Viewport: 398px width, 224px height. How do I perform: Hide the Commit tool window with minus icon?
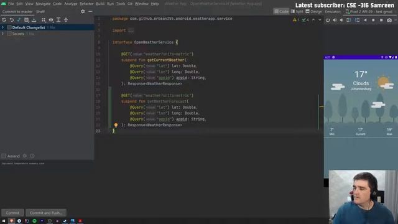pyautogui.click(x=90, y=11)
